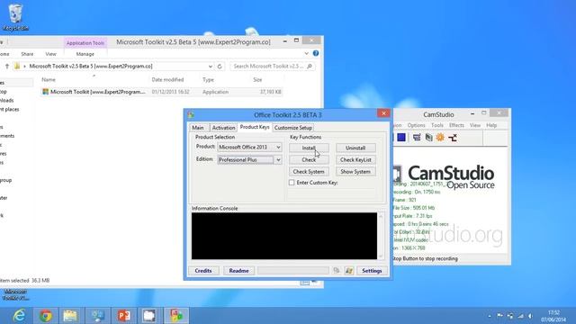
Task: Select the Product Keys tab
Action: point(255,127)
